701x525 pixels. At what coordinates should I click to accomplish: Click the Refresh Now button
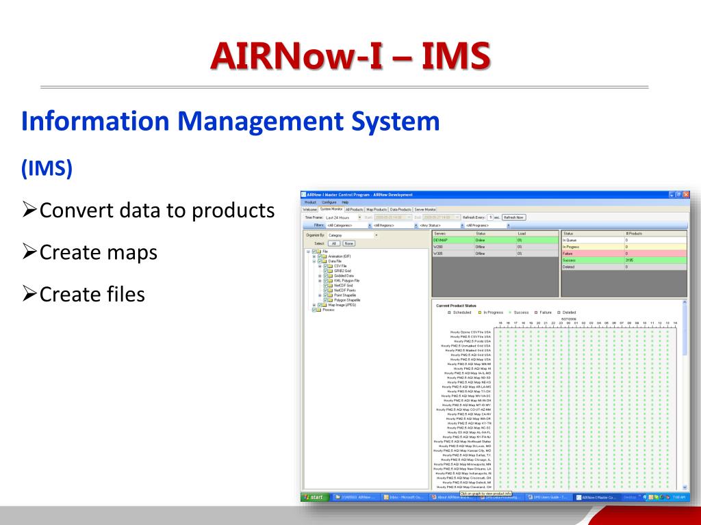[513, 217]
